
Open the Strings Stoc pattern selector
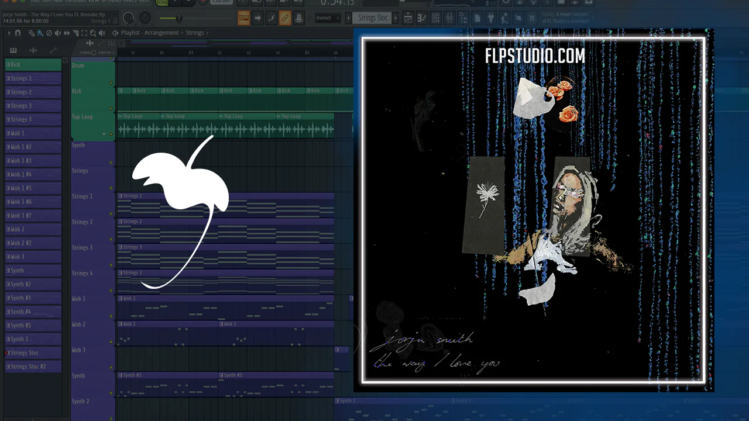pos(372,18)
